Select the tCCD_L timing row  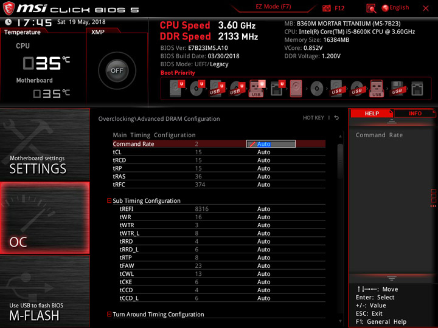click(x=223, y=298)
